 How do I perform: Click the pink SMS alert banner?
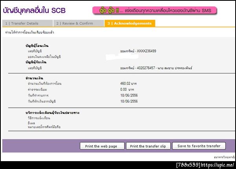click(155, 11)
